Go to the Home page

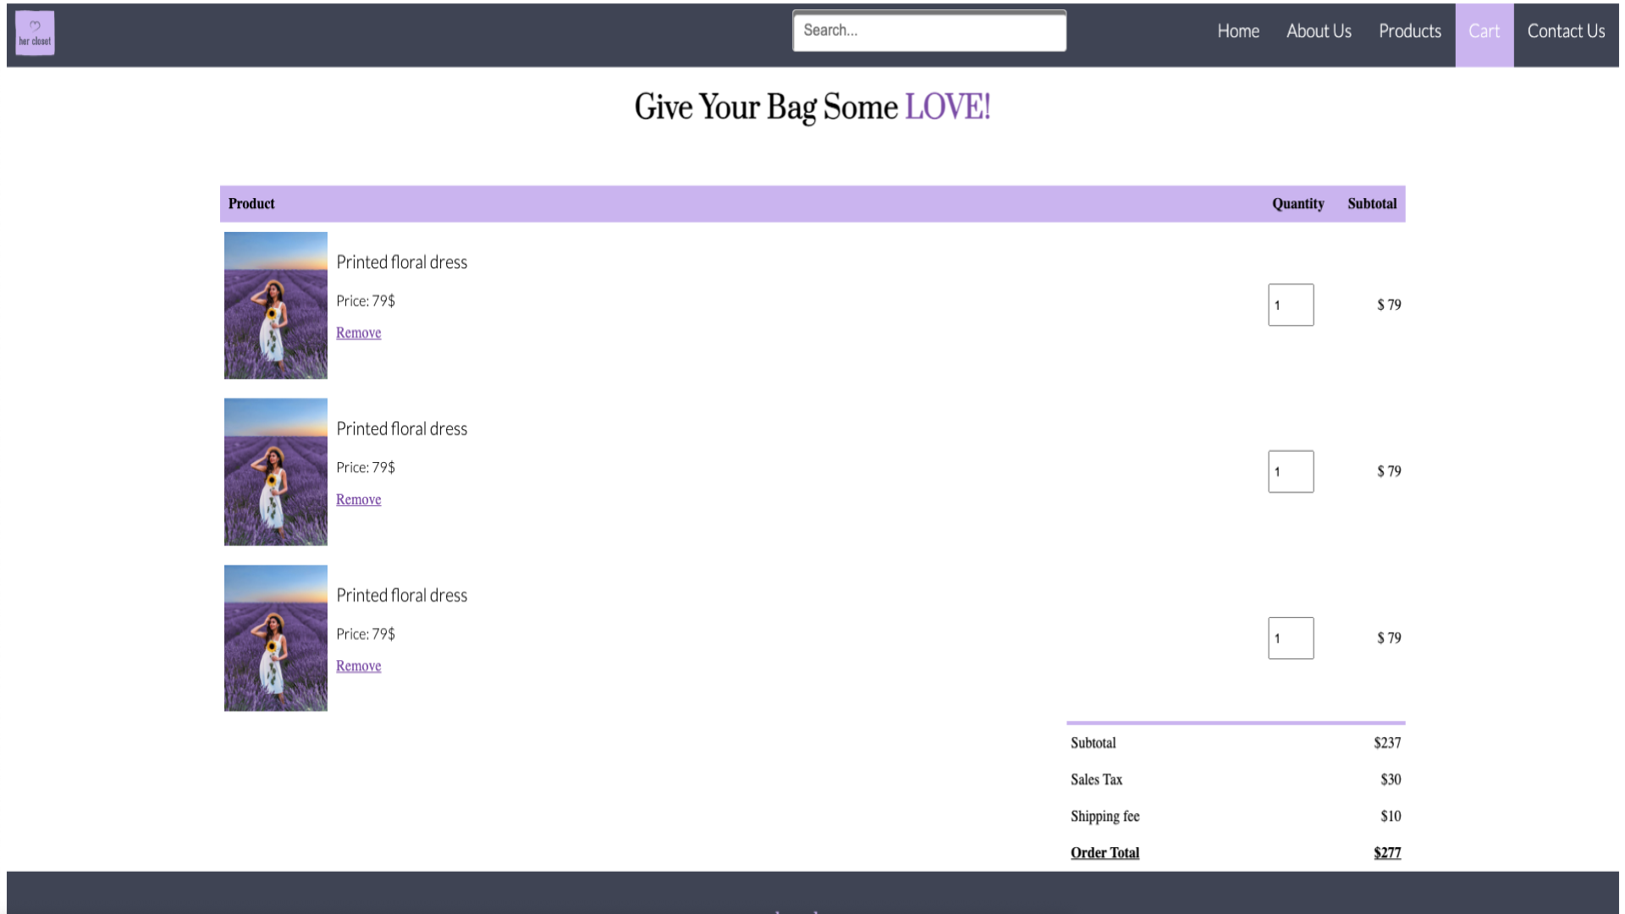pyautogui.click(x=1237, y=31)
